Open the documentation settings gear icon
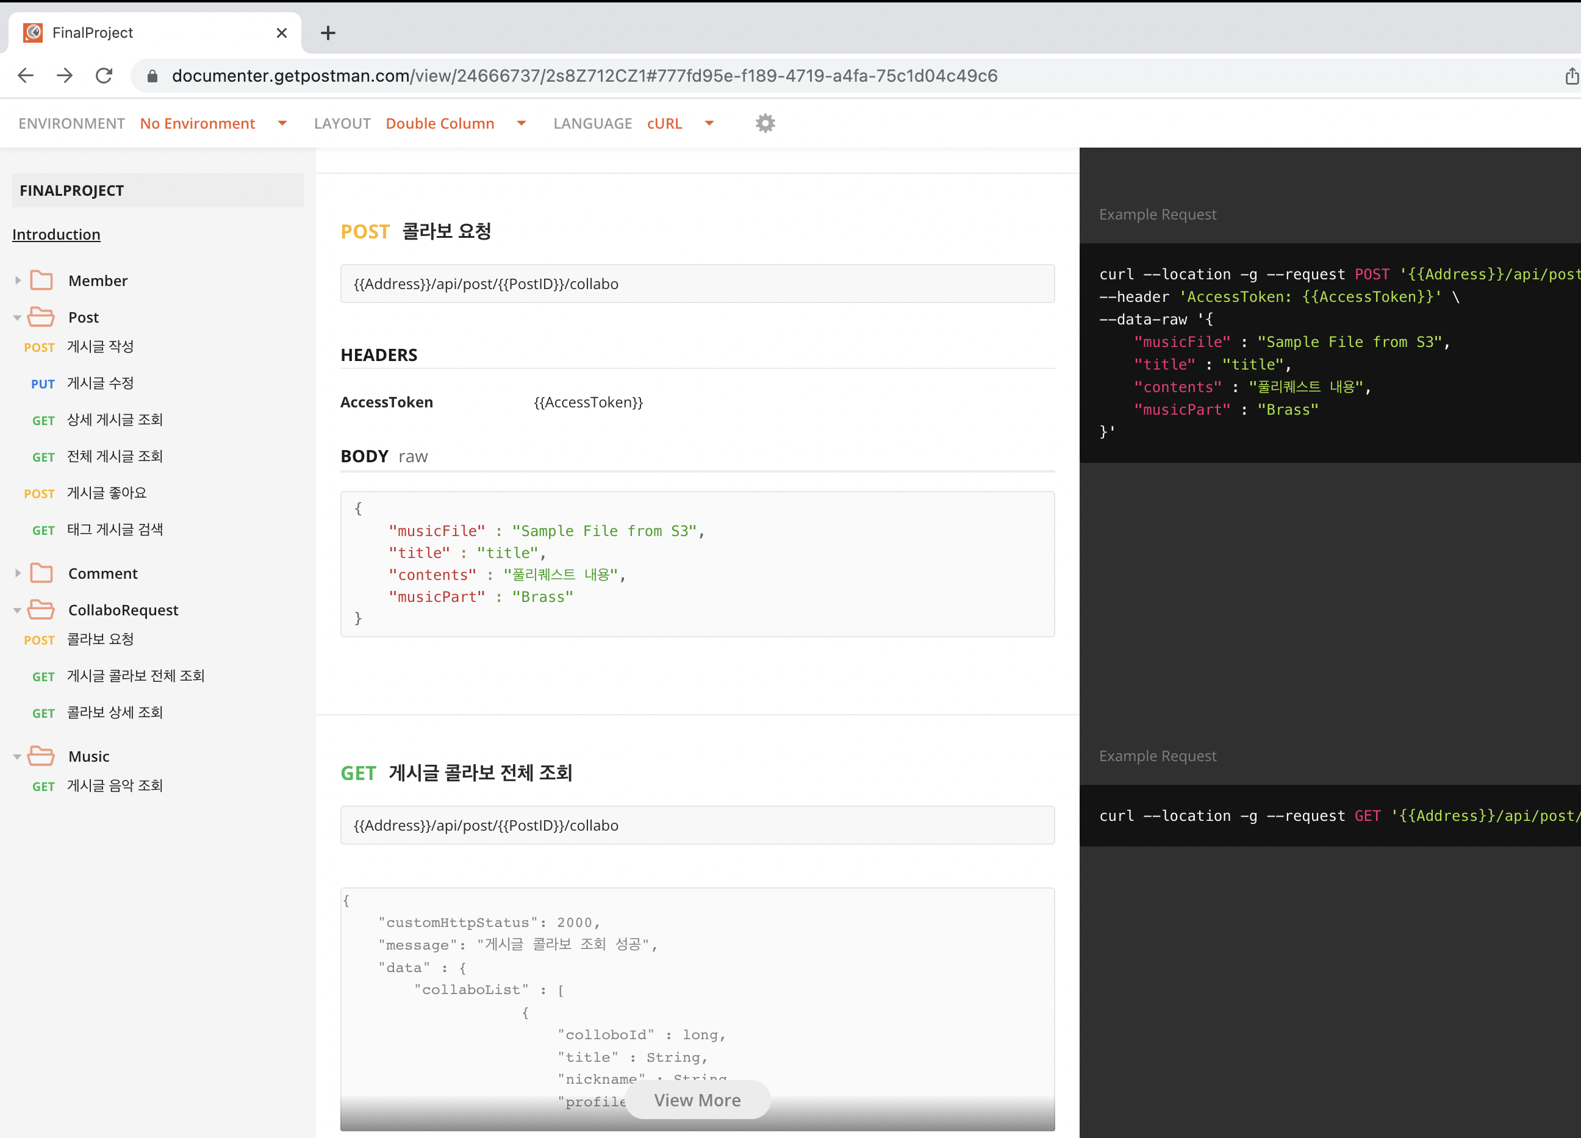The height and width of the screenshot is (1138, 1581). tap(765, 123)
